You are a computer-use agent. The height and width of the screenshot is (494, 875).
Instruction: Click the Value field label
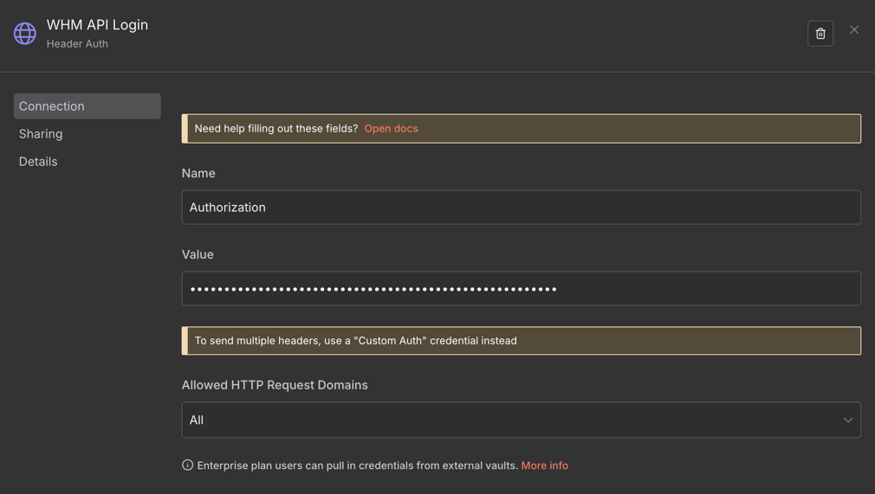pyautogui.click(x=198, y=254)
